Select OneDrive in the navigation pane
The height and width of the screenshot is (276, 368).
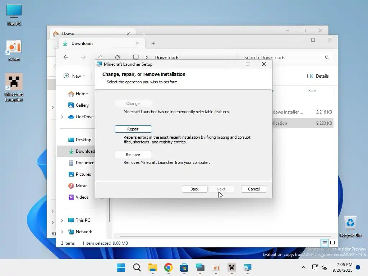(81, 117)
